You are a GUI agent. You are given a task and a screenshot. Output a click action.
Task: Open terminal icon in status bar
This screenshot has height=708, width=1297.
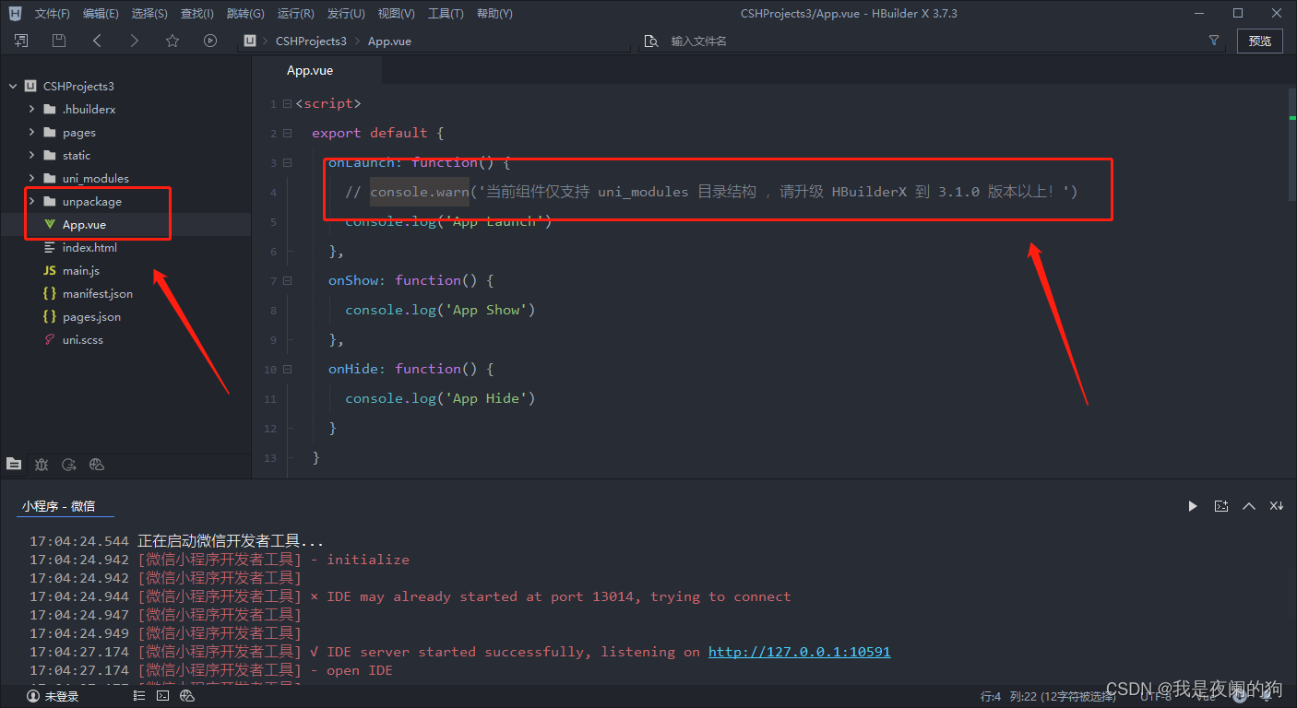(x=163, y=696)
